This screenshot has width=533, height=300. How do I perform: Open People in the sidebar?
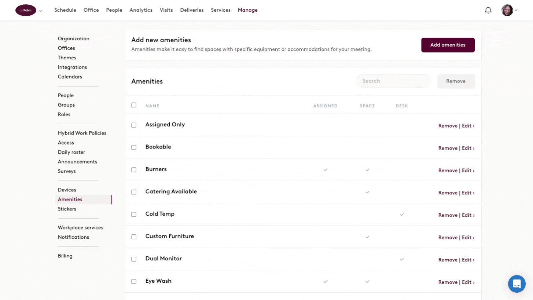(x=66, y=95)
